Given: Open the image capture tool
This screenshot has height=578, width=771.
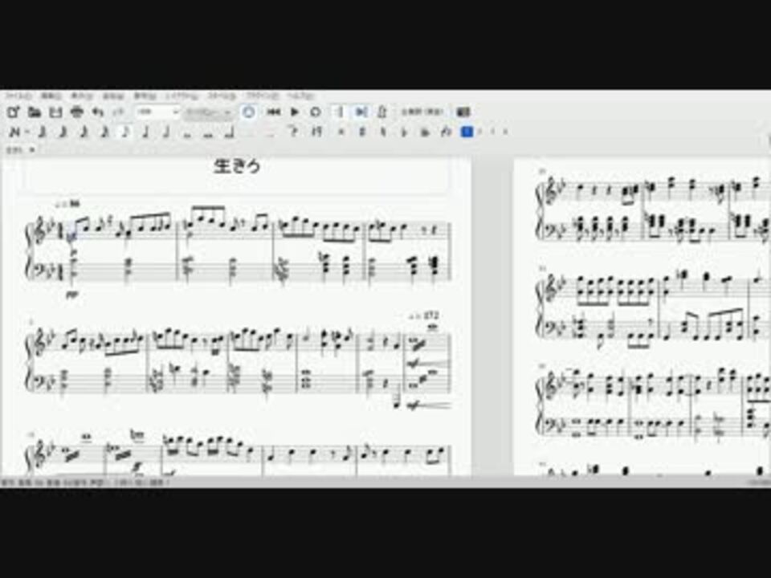Looking at the screenshot, I should [x=463, y=112].
